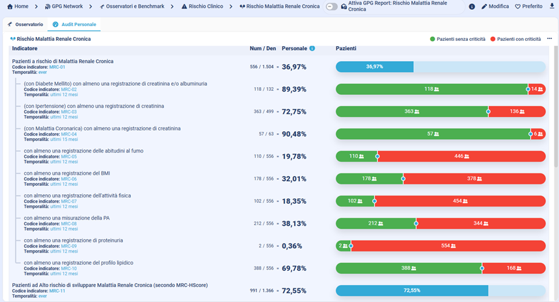Screen dimensions: 559x302
Task: Toggle Pazienti senza criticità legend filter
Action: [x=457, y=39]
